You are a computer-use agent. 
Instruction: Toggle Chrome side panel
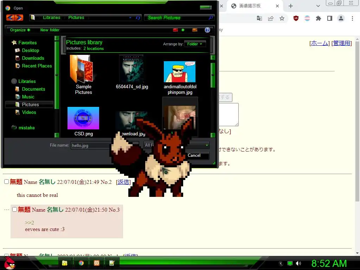pos(330,18)
